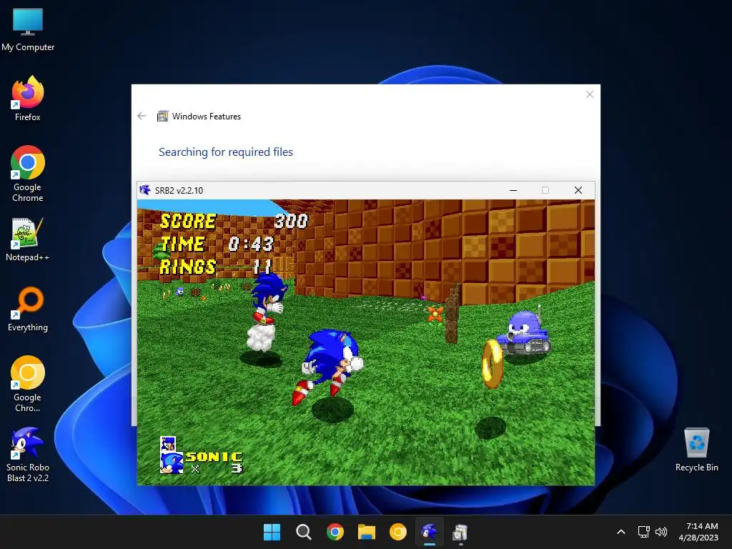Launch Sonic Robo Blast 2 v2.2 shortcut
This screenshot has height=549, width=732.
click(28, 454)
